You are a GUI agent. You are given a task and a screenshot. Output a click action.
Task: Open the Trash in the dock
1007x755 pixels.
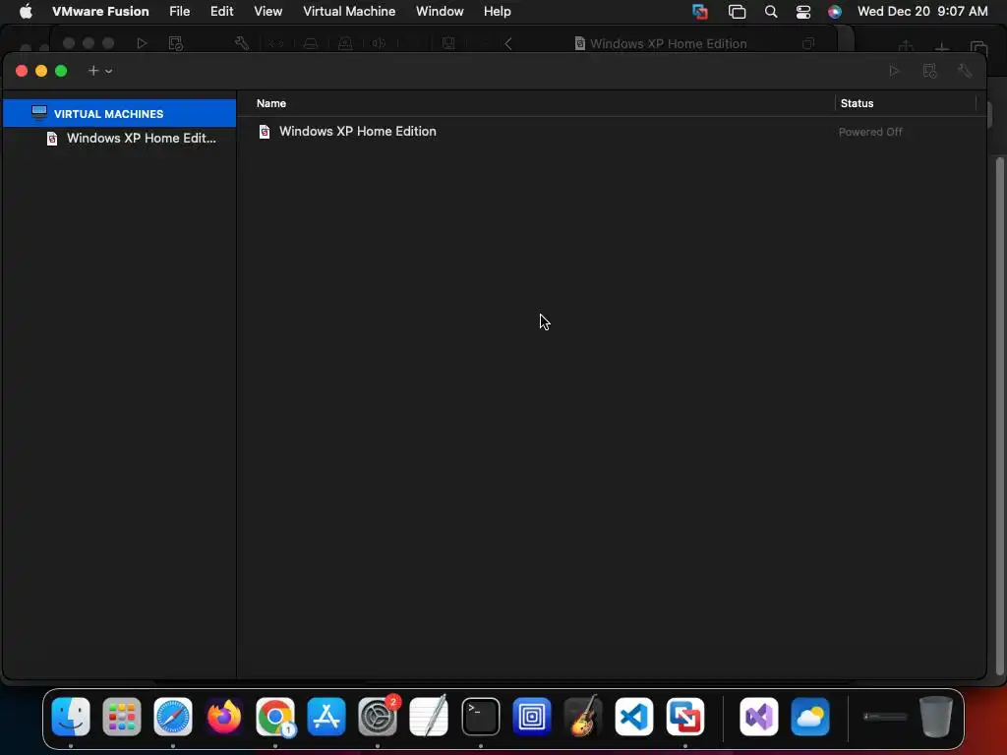(936, 717)
